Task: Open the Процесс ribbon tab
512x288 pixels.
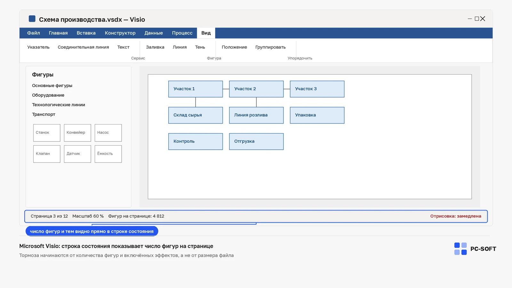Action: pyautogui.click(x=182, y=33)
